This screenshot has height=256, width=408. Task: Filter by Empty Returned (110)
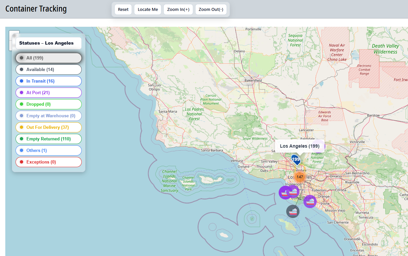49,139
